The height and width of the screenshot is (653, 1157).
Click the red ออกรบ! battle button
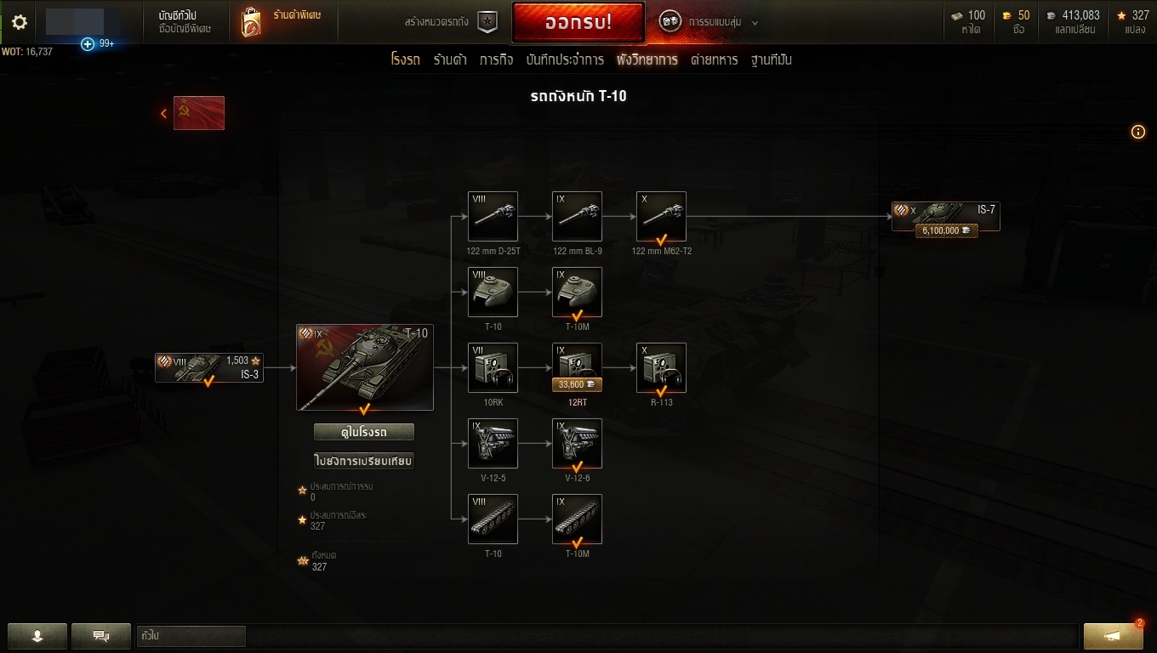point(578,23)
